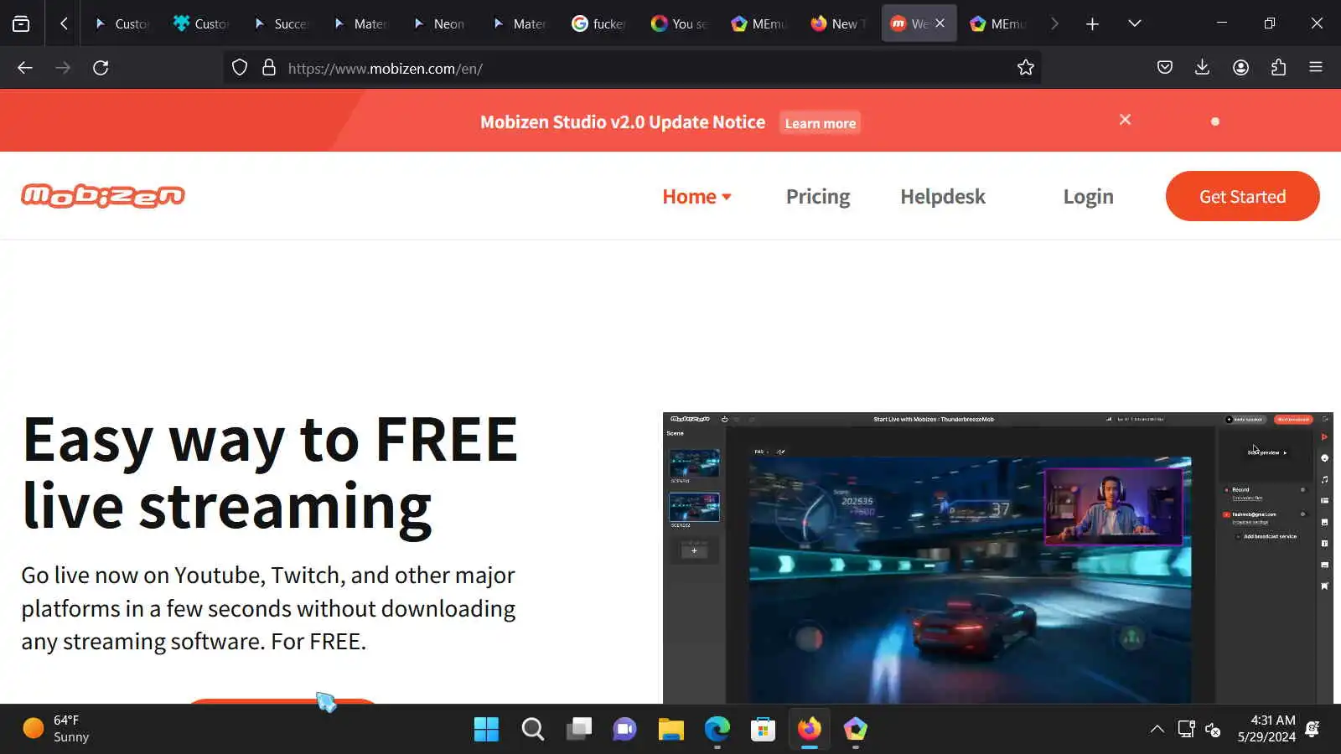Click the Get Started button
Image resolution: width=1341 pixels, height=754 pixels.
[1243, 196]
